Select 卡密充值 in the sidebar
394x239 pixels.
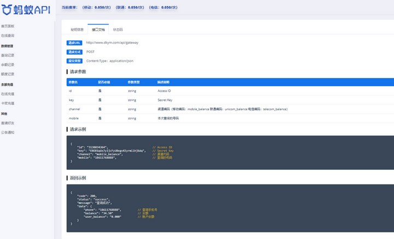tap(8, 103)
